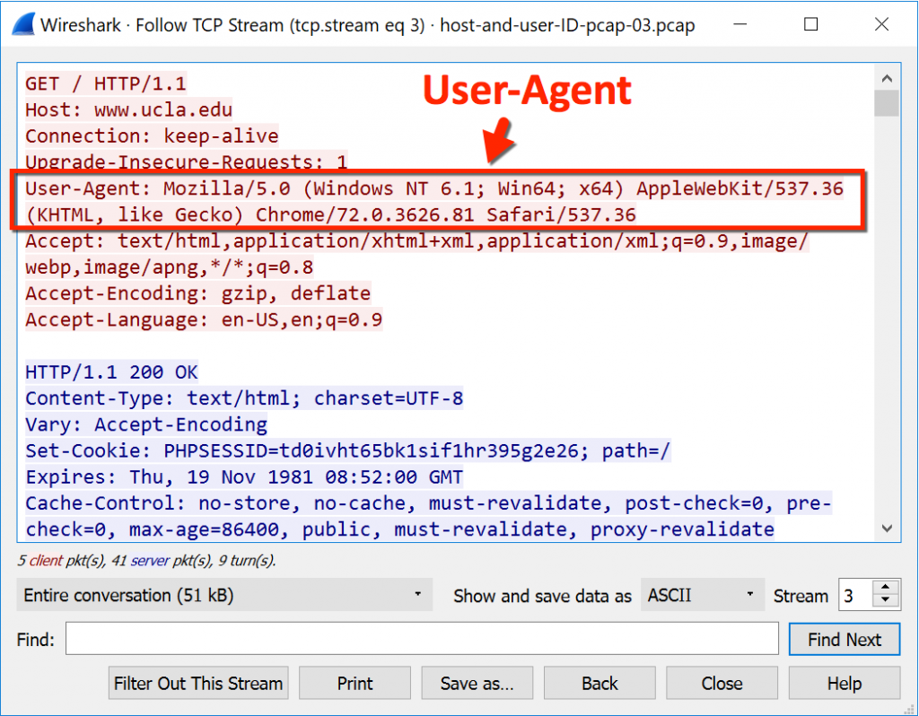Click Filter Out This Stream button
This screenshot has height=716, width=919.
tap(198, 683)
